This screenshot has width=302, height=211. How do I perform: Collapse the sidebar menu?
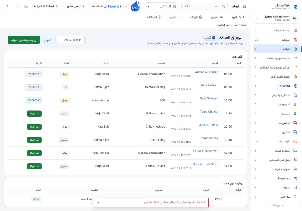click(277, 205)
